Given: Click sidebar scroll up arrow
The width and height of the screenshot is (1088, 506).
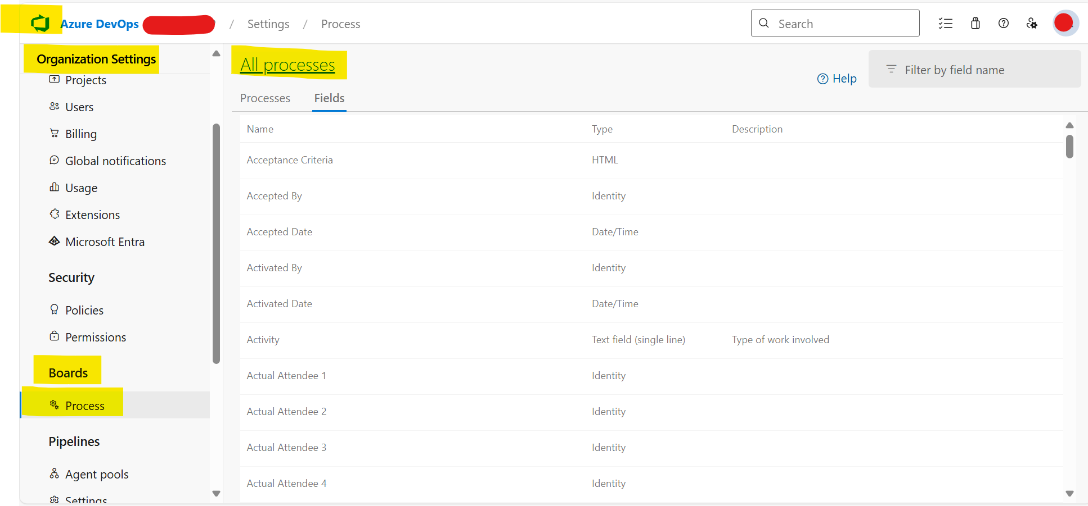Looking at the screenshot, I should click(x=216, y=54).
